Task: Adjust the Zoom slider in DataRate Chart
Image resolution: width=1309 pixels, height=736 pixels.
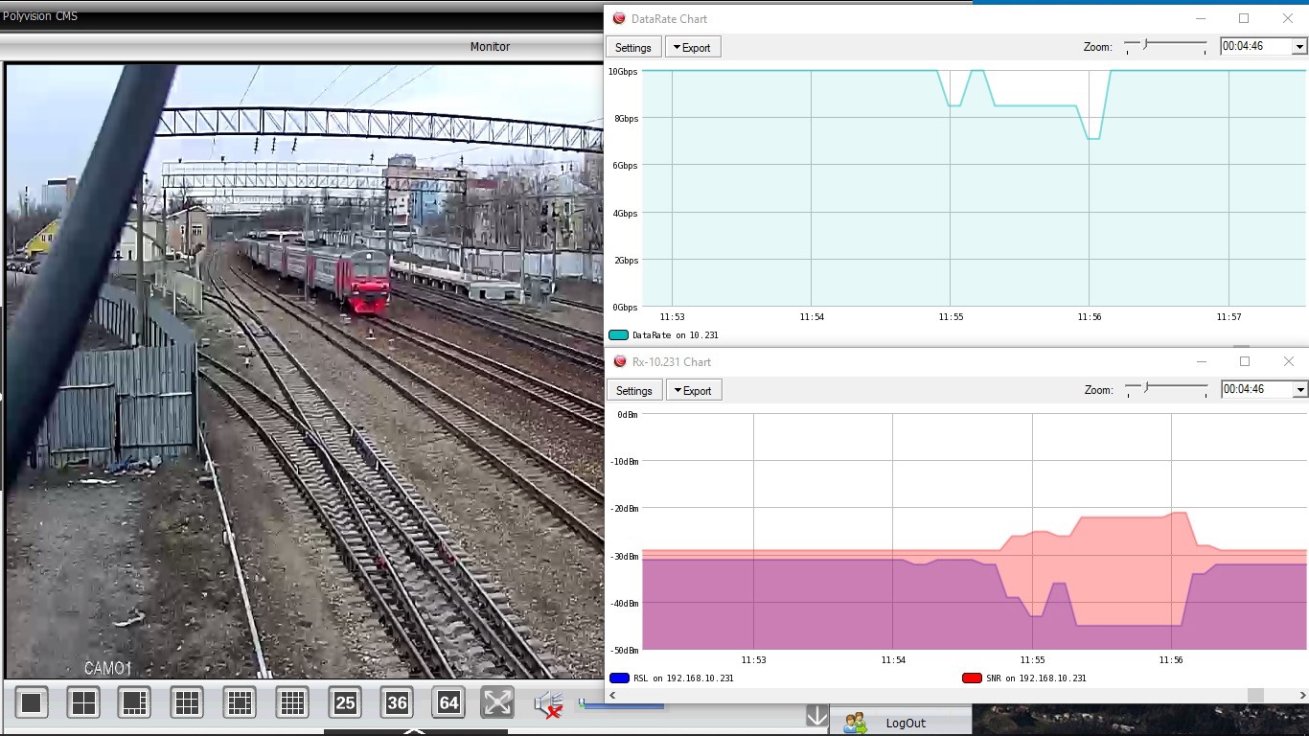Action: (x=1145, y=43)
